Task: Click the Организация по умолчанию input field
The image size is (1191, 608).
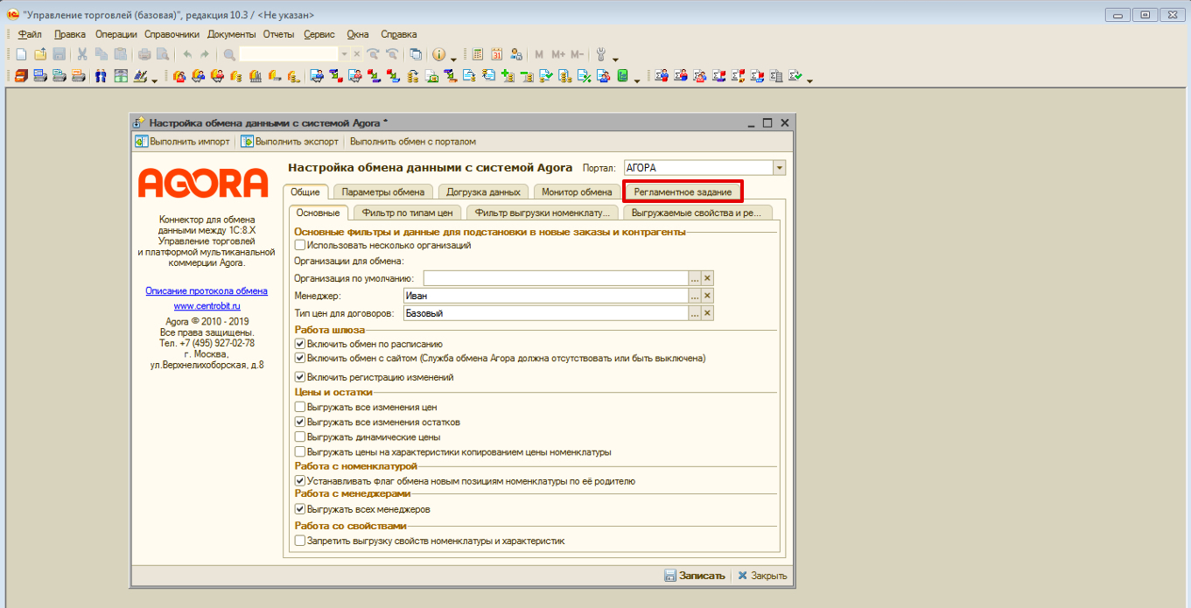Action: (556, 278)
